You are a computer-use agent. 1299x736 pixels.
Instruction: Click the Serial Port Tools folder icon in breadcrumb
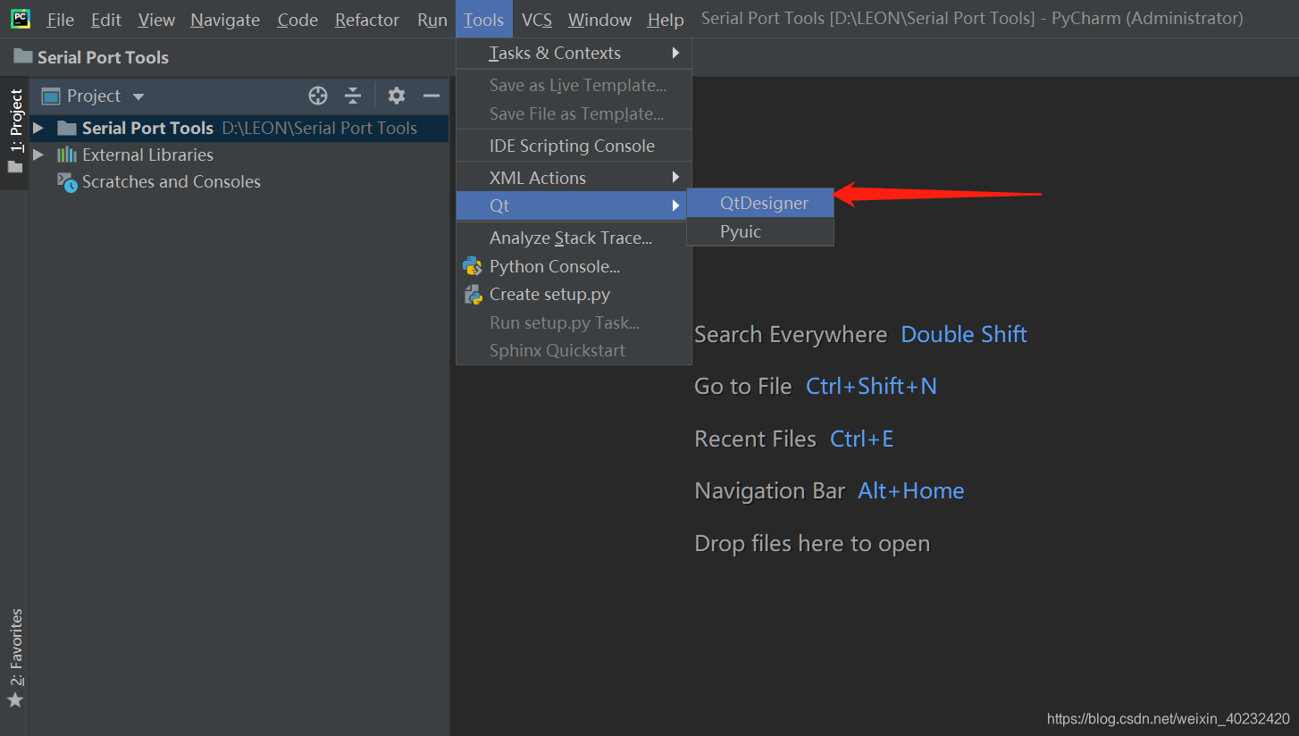[23, 56]
